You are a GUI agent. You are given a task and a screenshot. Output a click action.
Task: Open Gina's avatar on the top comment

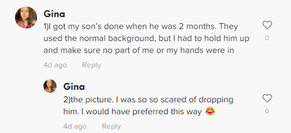pos(26,18)
